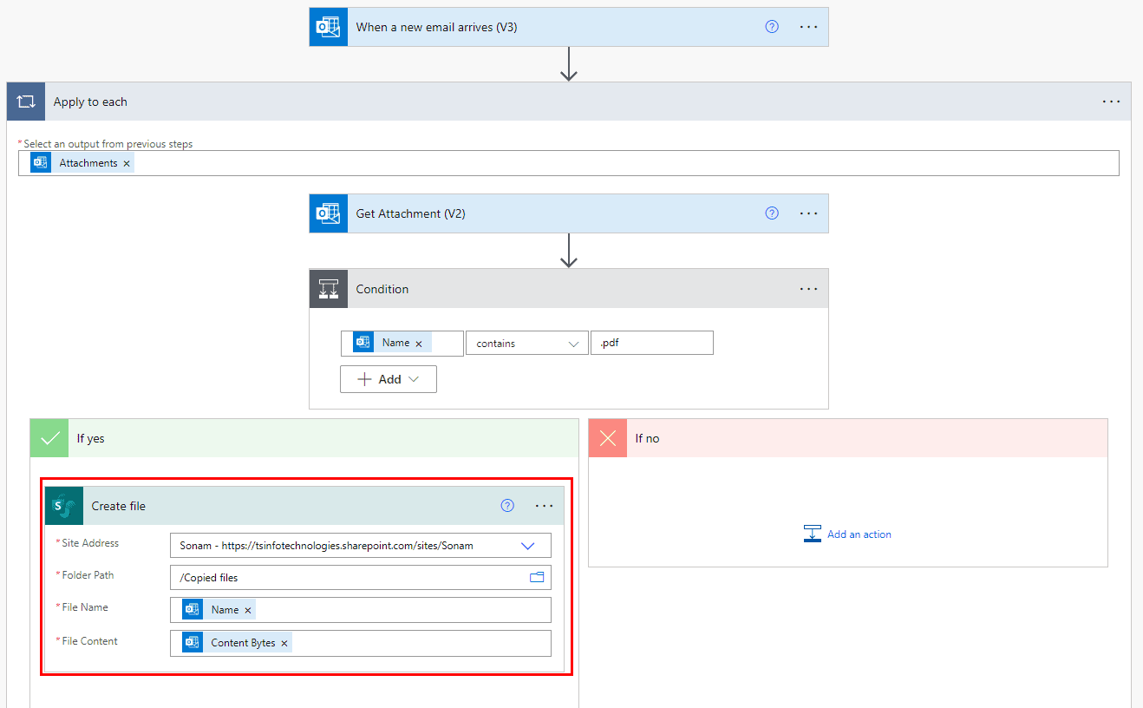Viewport: 1143px width, 708px height.
Task: Open the Site Address dropdown
Action: tap(528, 545)
